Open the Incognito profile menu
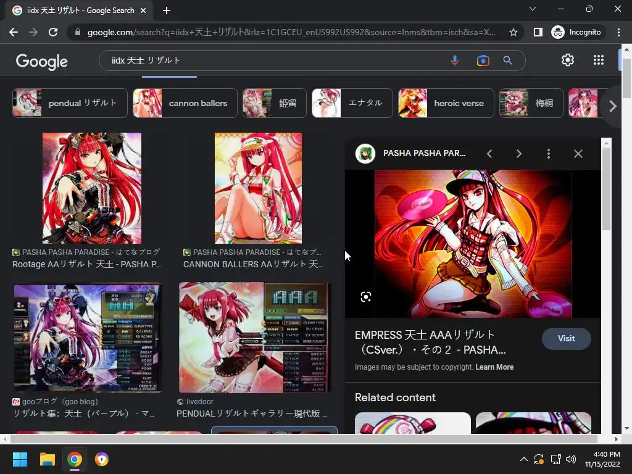Viewport: 632px width, 474px height. tap(576, 32)
